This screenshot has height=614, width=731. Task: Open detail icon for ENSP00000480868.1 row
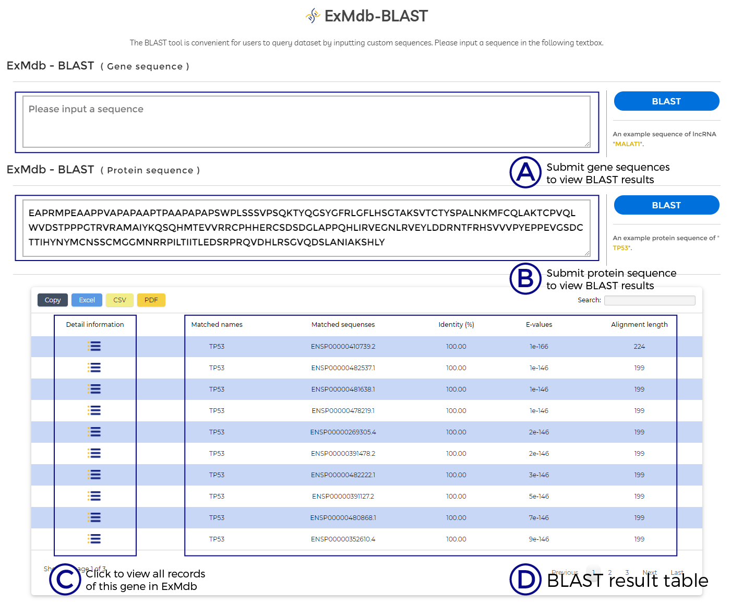[x=94, y=517]
